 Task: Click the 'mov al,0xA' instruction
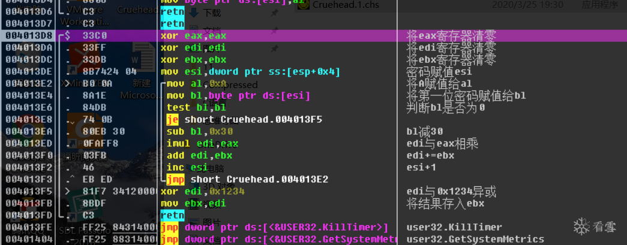(x=197, y=83)
